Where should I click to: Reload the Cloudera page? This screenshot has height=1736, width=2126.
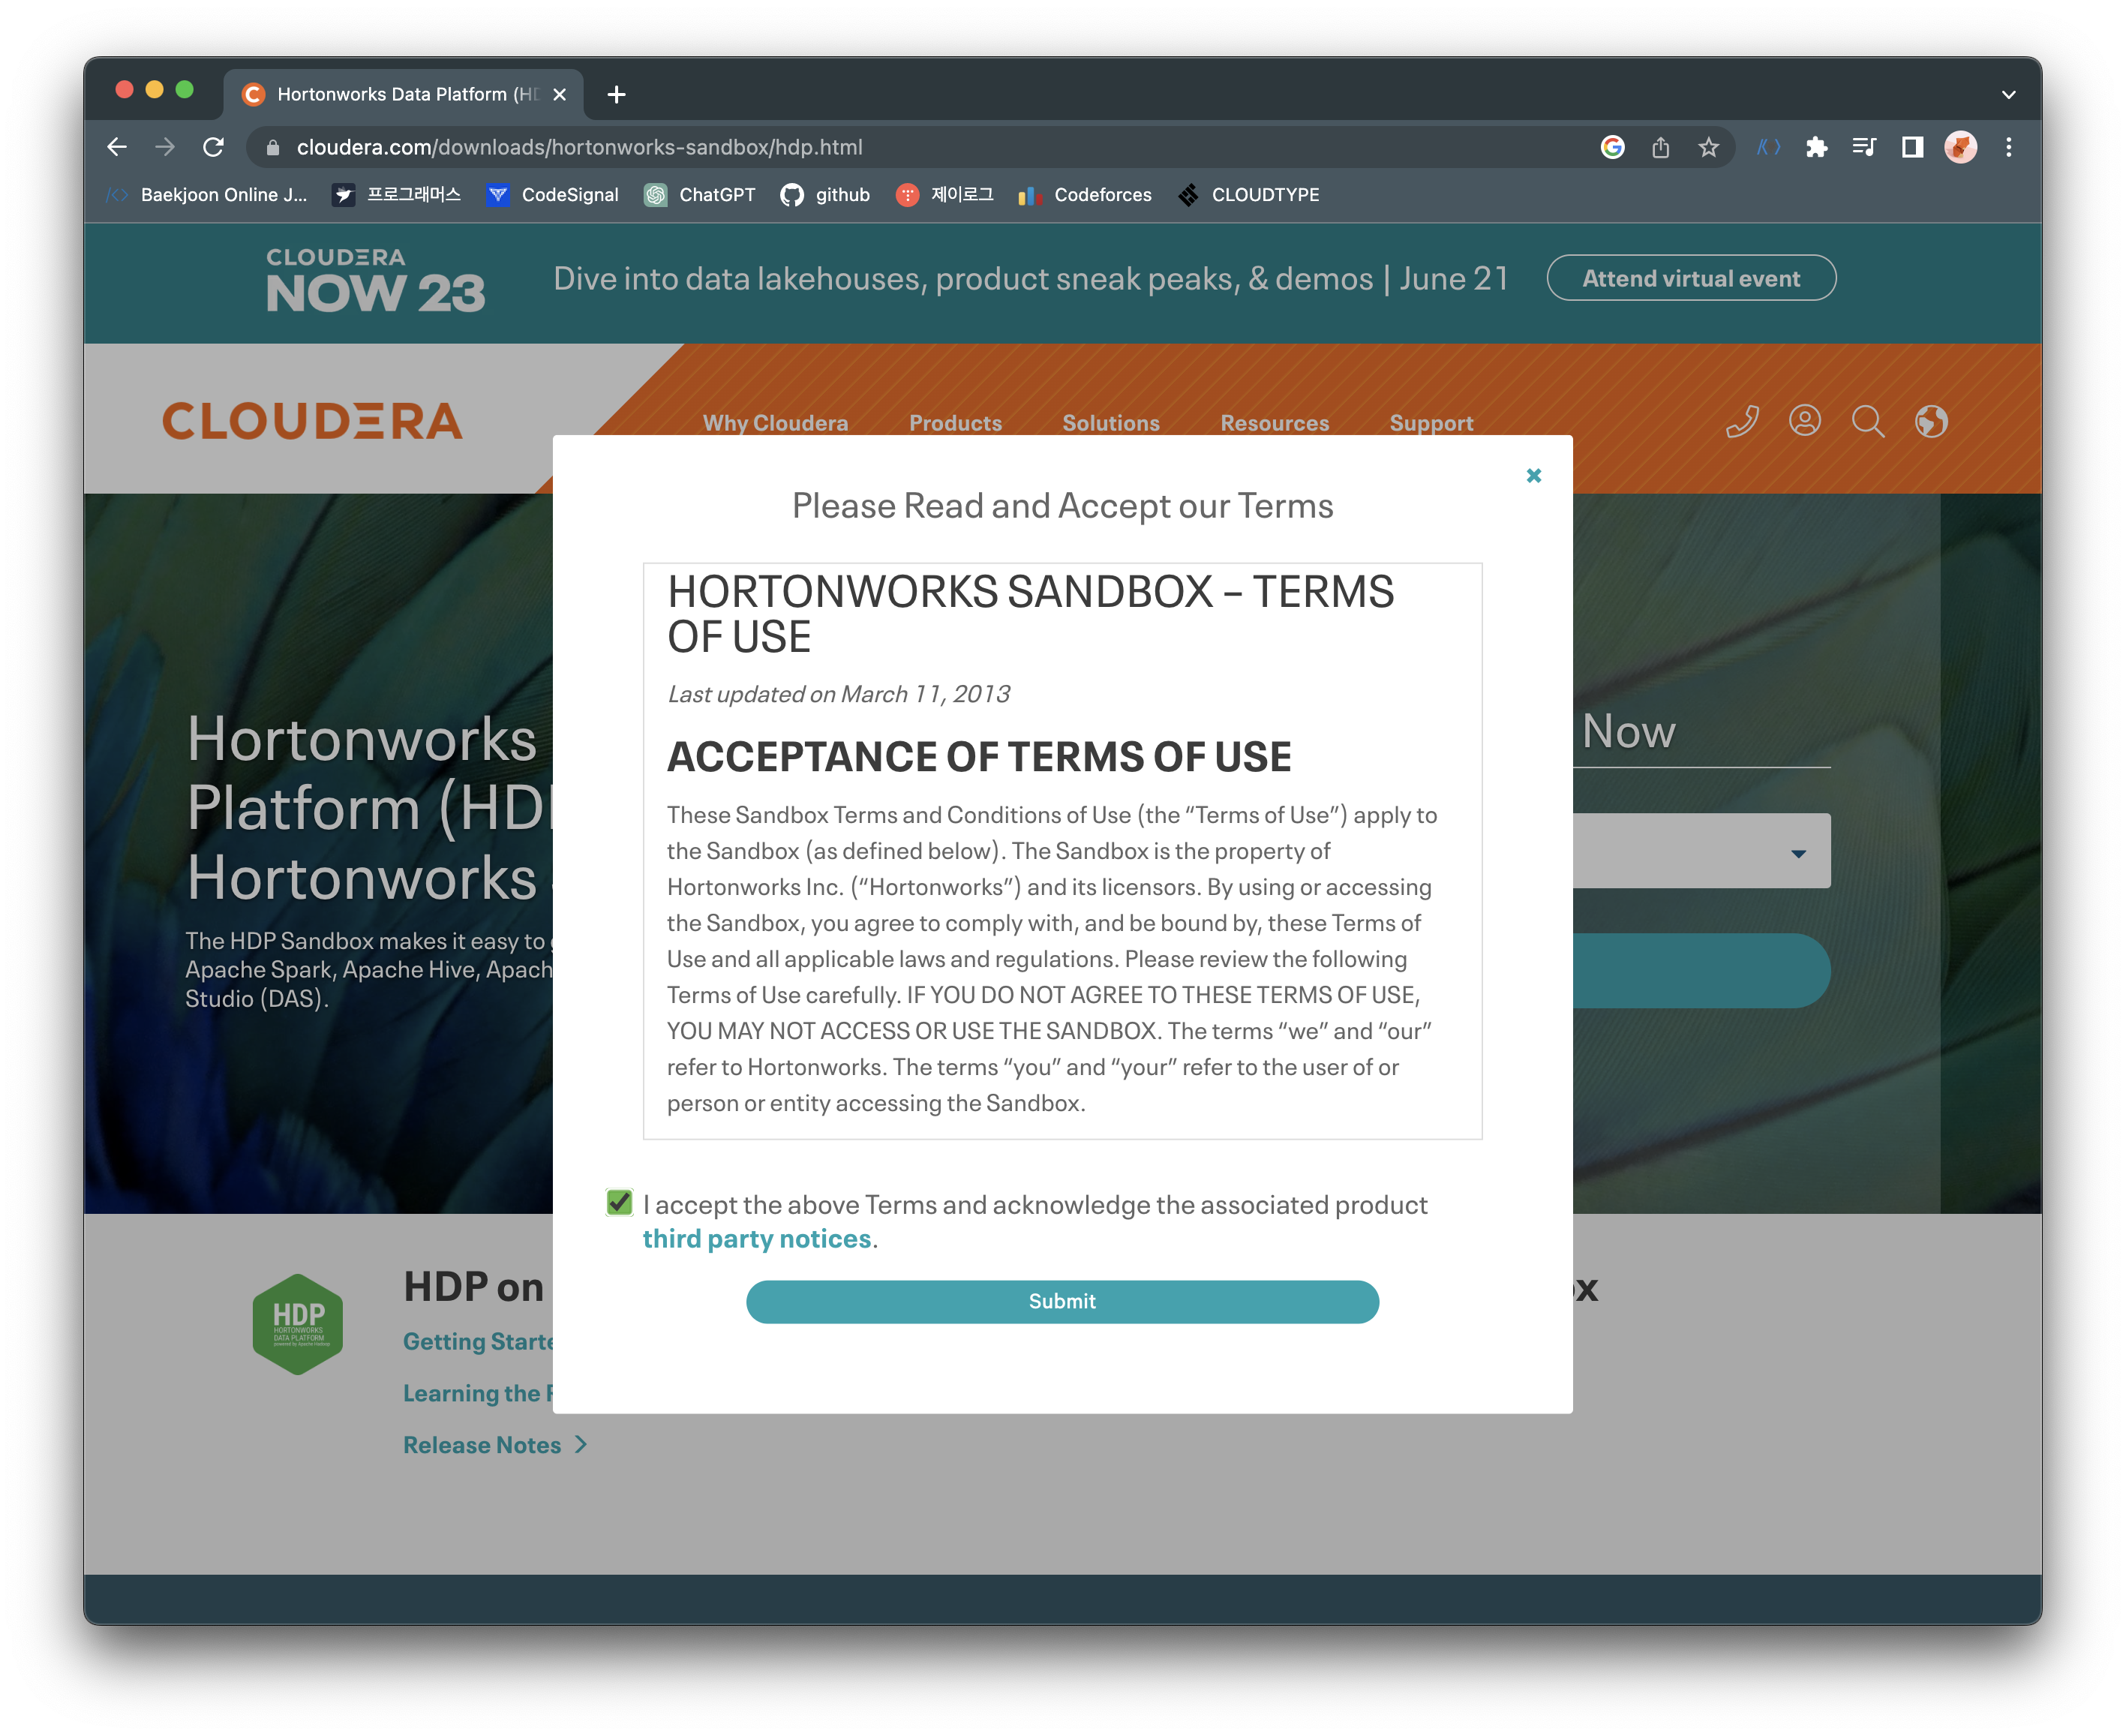pos(213,147)
